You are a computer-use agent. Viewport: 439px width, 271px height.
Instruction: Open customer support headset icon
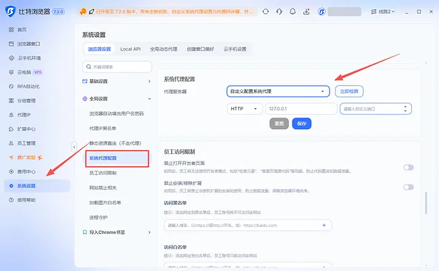coord(279,11)
